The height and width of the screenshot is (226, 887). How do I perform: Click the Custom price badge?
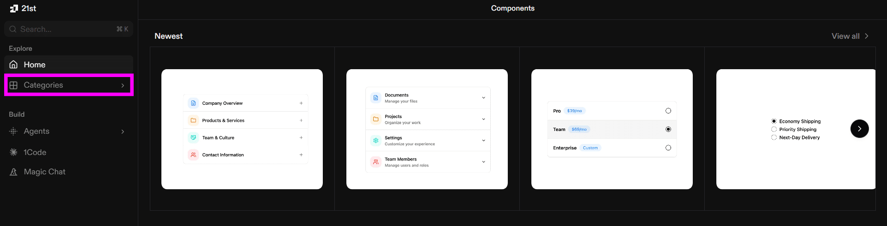[590, 148]
